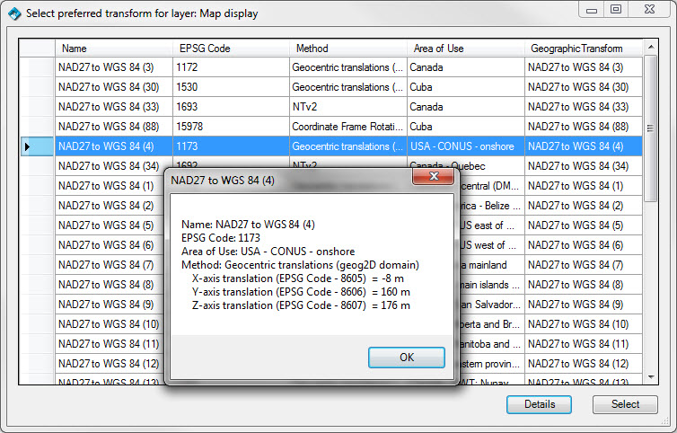Select name cell NAD27 to WGS 84 (33)
This screenshot has width=677, height=433.
pos(114,107)
